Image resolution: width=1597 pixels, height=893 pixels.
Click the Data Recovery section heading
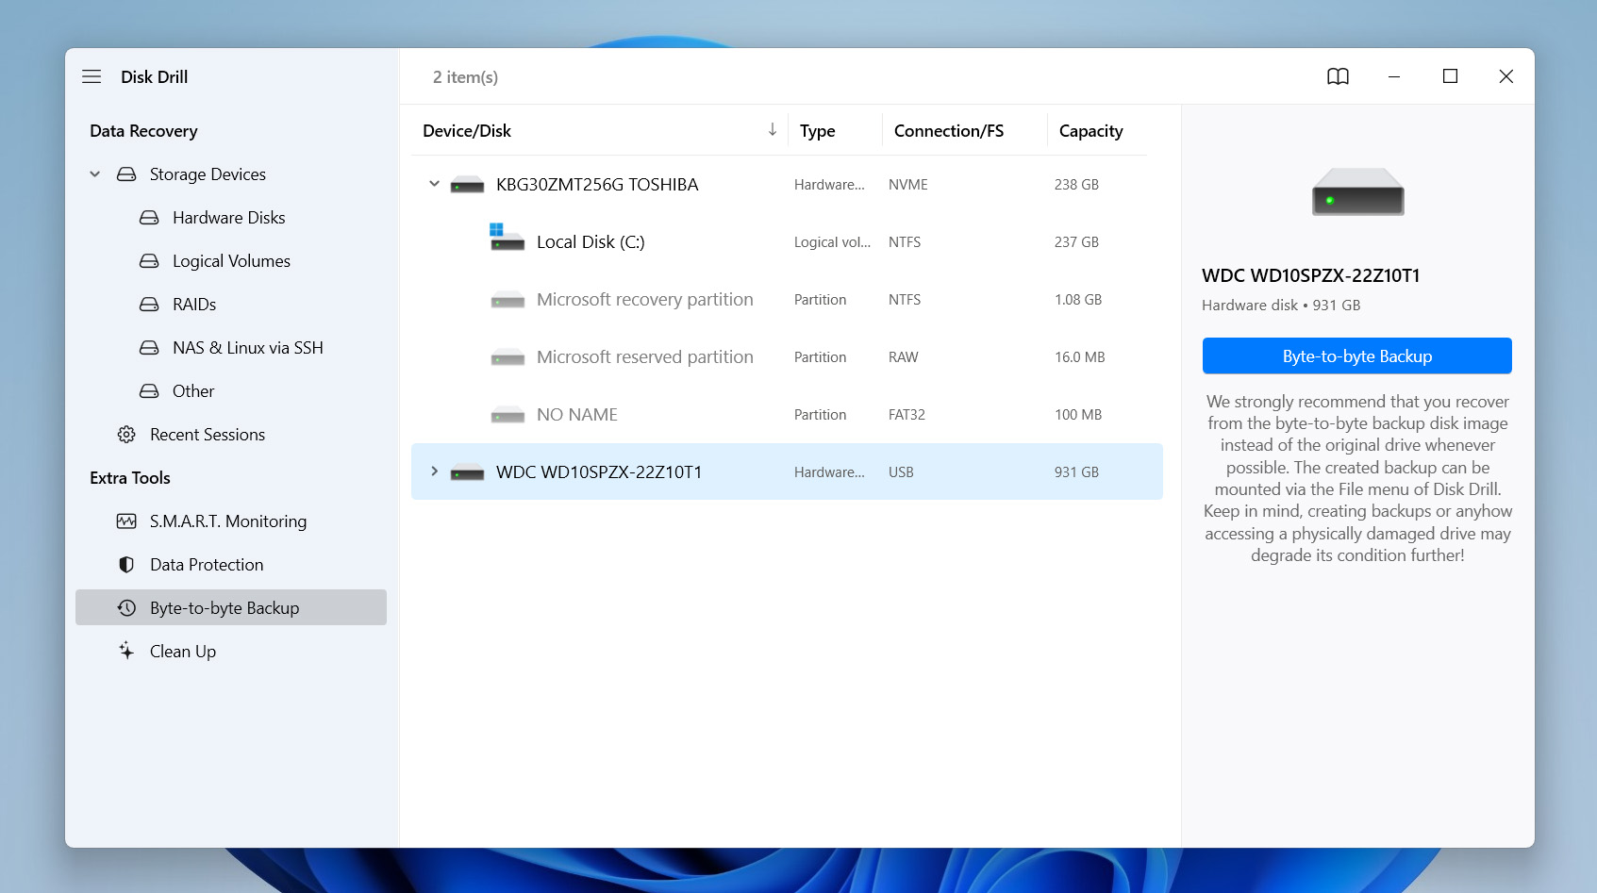pos(143,131)
